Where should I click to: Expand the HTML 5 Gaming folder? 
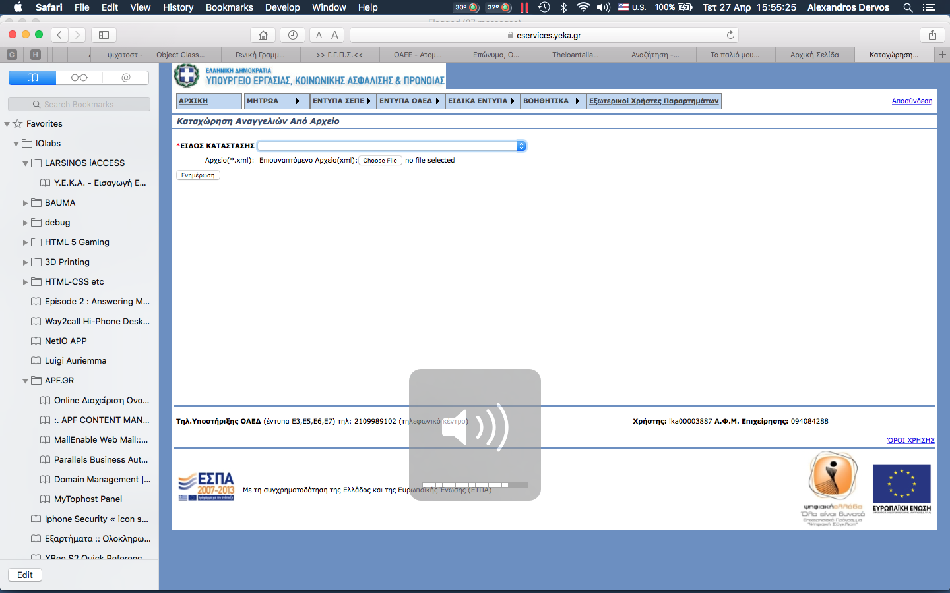pos(26,242)
